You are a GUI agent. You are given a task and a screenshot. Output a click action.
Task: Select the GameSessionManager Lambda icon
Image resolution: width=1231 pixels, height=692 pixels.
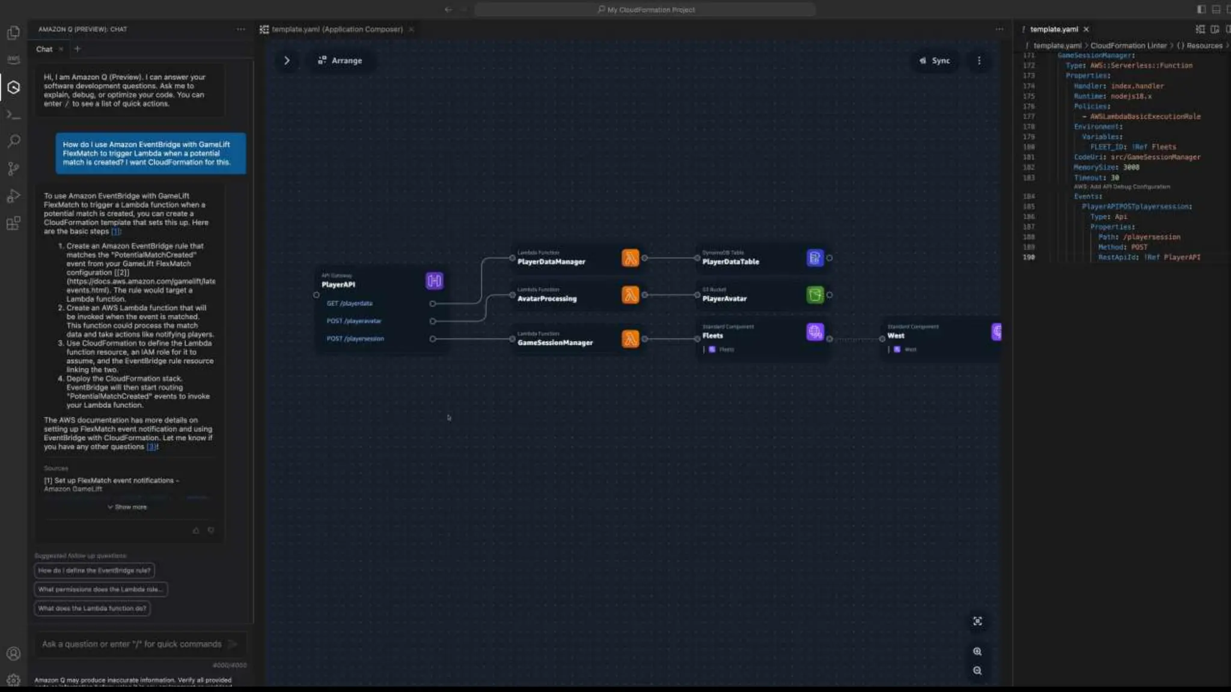pyautogui.click(x=630, y=339)
